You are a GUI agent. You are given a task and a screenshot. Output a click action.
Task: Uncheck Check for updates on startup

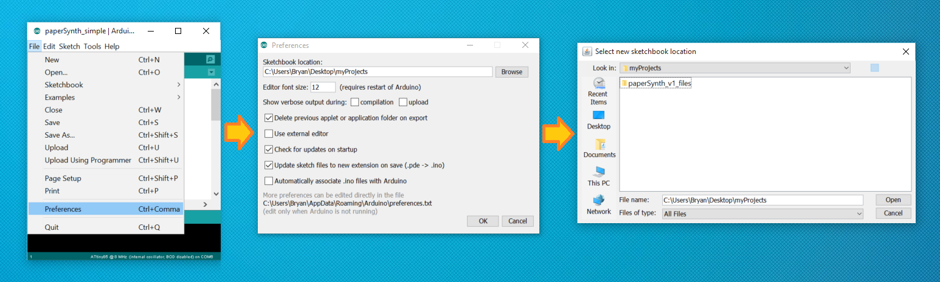[269, 149]
